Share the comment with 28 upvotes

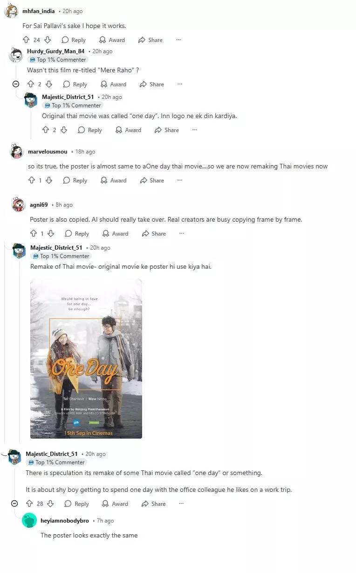pyautogui.click(x=153, y=503)
